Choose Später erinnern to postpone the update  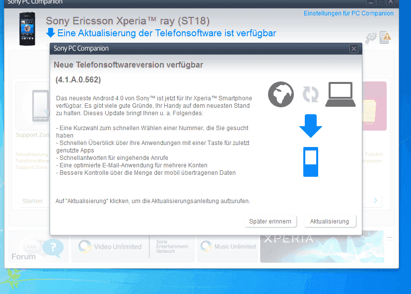point(270,221)
